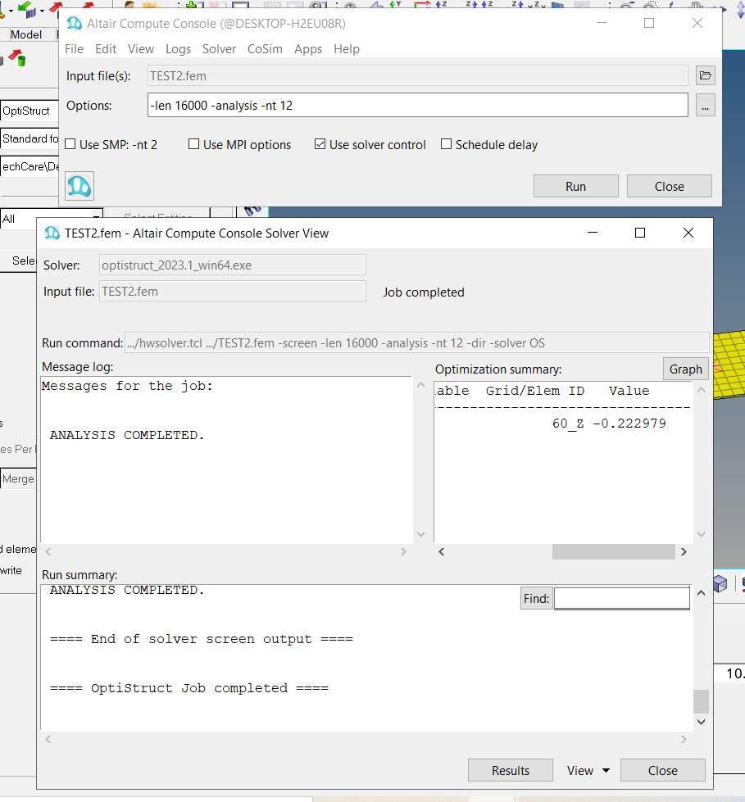The image size is (745, 802).
Task: Open the File menu in Compute Console
Action: click(75, 49)
